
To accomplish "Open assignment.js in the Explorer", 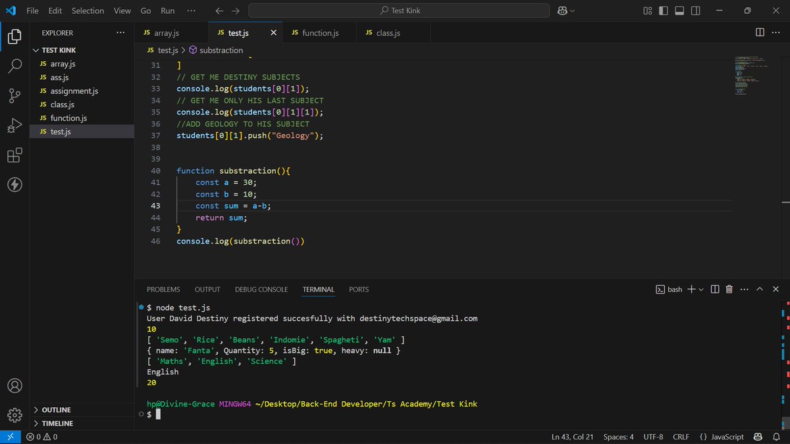I will pyautogui.click(x=82, y=91).
